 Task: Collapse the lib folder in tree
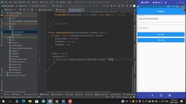pos(7,29)
